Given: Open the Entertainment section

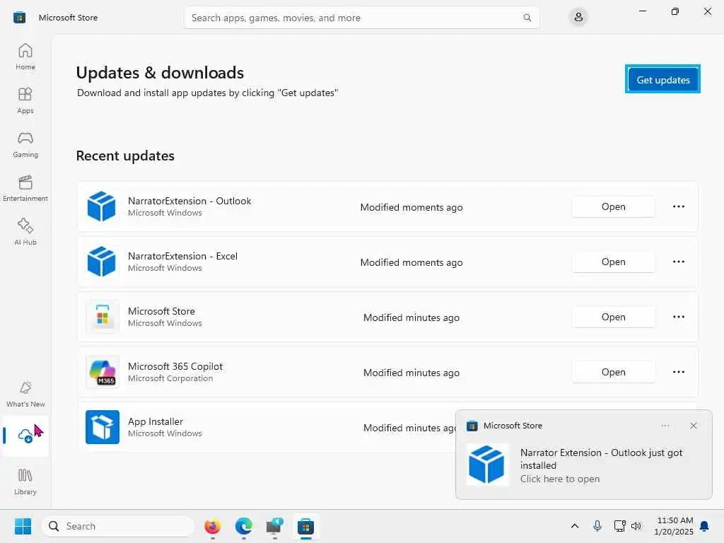Looking at the screenshot, I should [25, 188].
